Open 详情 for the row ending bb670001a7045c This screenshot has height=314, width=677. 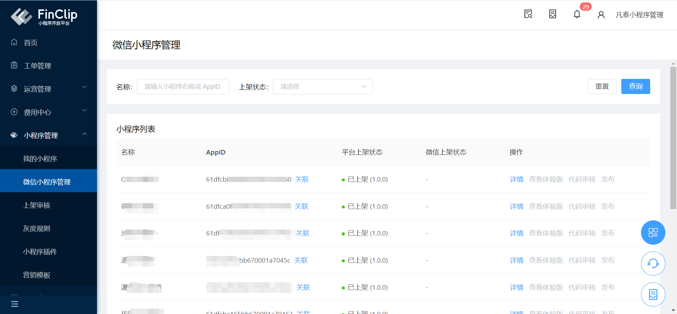click(x=517, y=260)
